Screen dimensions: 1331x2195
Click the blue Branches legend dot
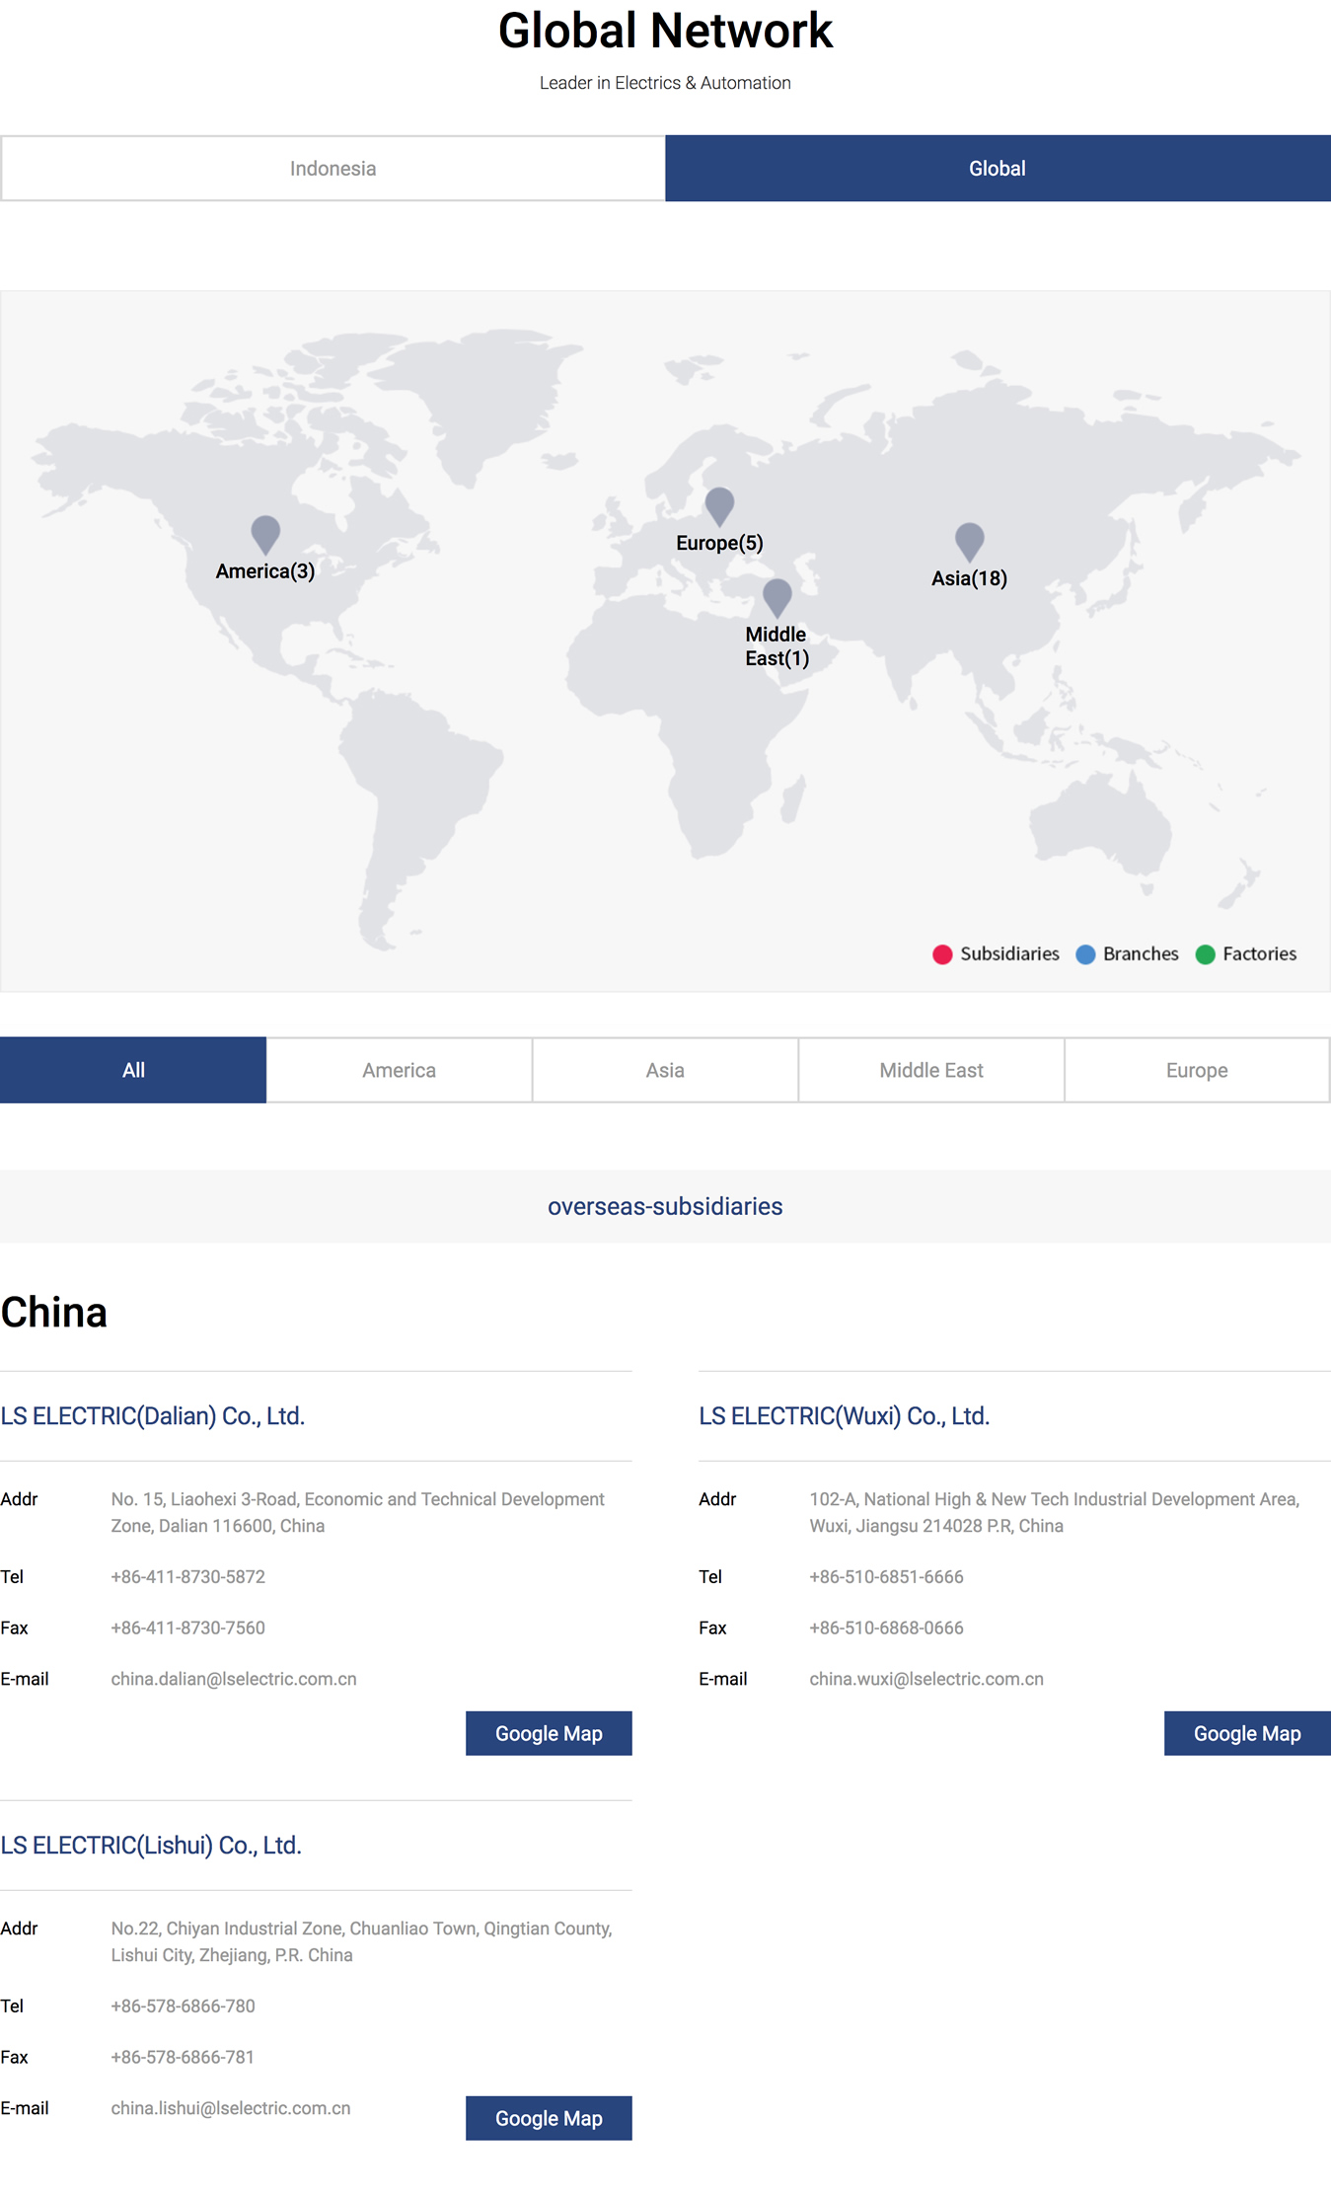[x=1085, y=954]
